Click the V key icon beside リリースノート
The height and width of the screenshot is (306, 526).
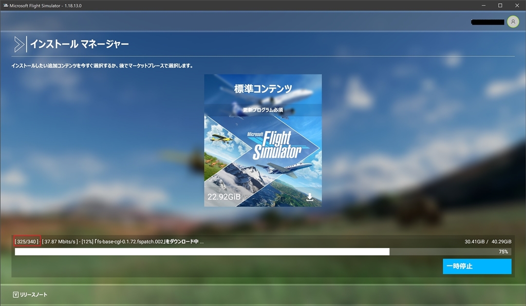point(16,295)
